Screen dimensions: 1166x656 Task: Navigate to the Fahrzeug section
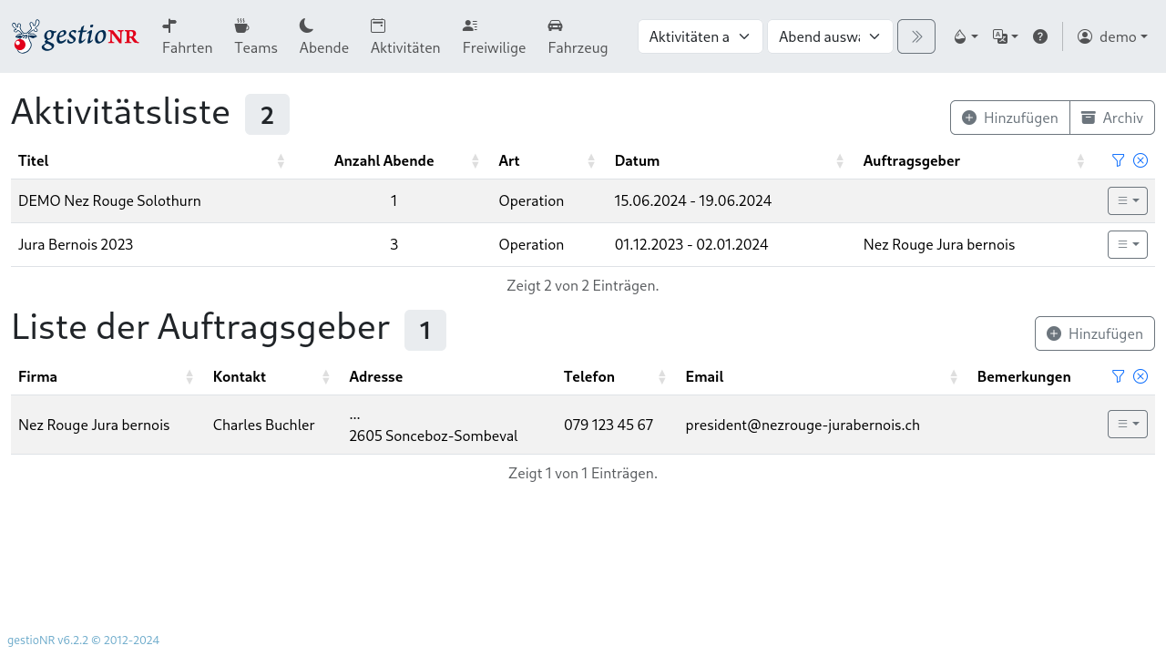tap(578, 36)
